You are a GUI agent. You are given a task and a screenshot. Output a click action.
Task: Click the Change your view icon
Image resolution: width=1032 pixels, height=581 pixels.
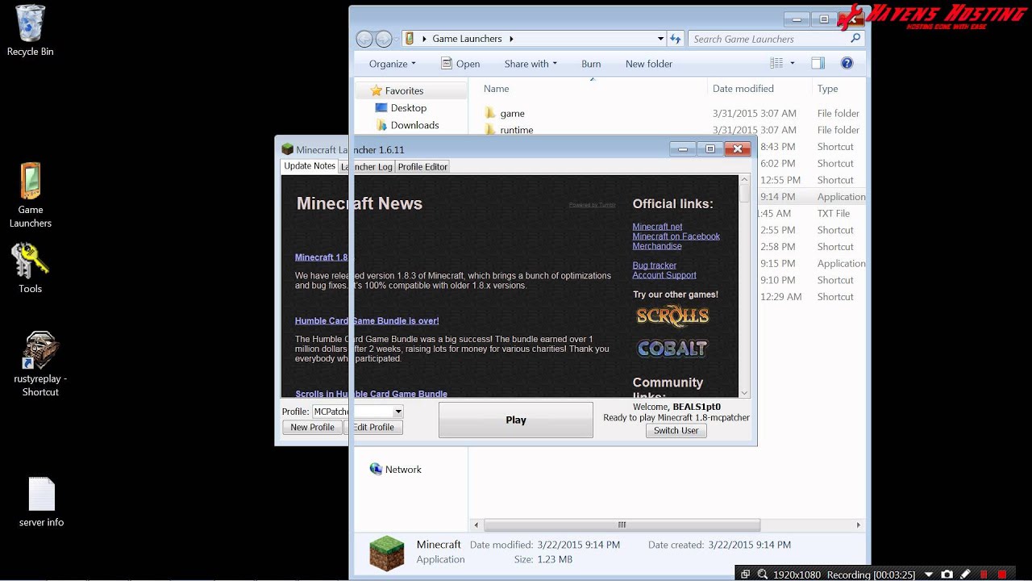click(x=776, y=63)
